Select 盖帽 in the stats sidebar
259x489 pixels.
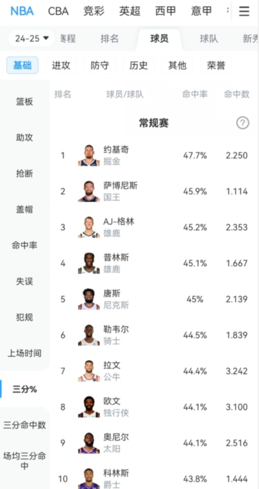coord(25,210)
